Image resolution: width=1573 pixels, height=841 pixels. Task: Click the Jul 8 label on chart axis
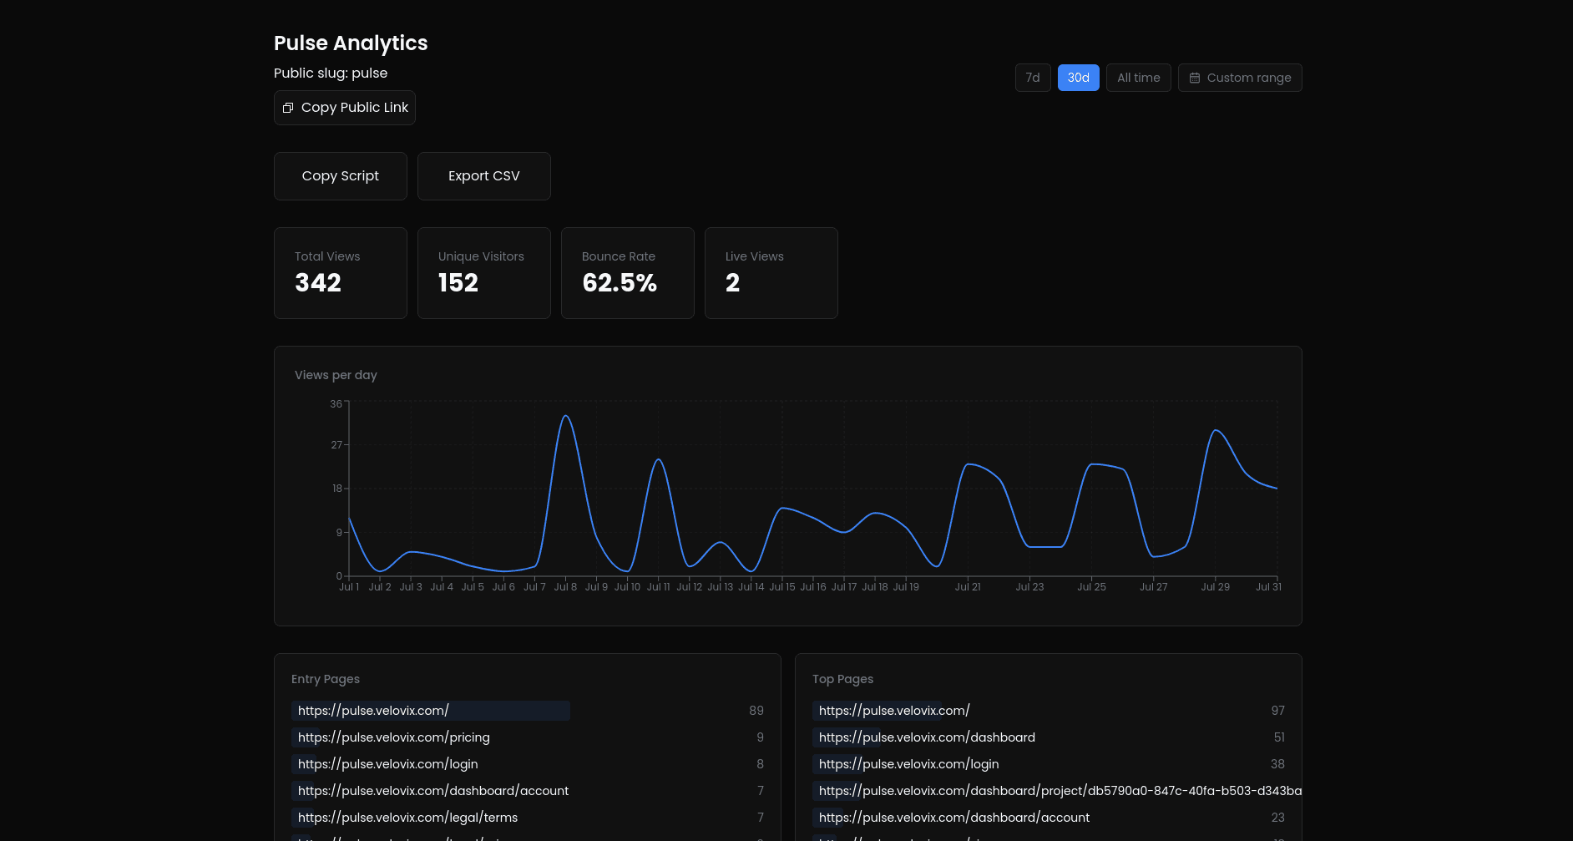tap(565, 587)
